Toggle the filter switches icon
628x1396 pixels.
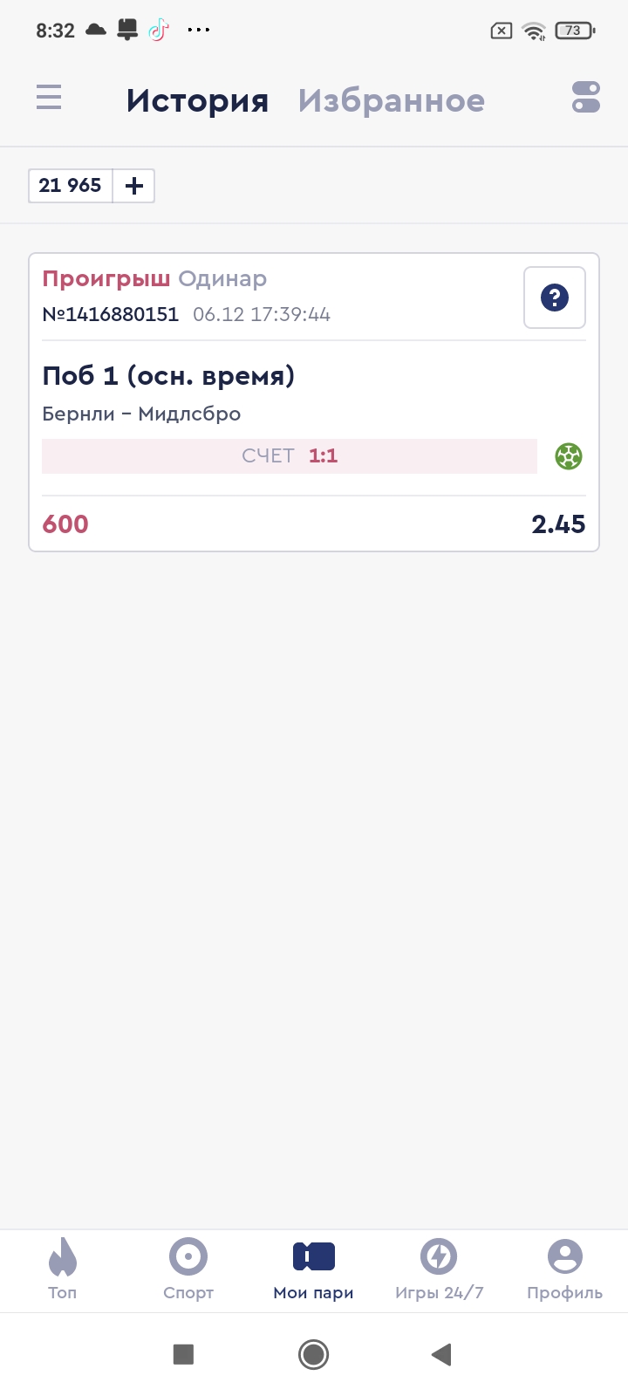pyautogui.click(x=586, y=97)
